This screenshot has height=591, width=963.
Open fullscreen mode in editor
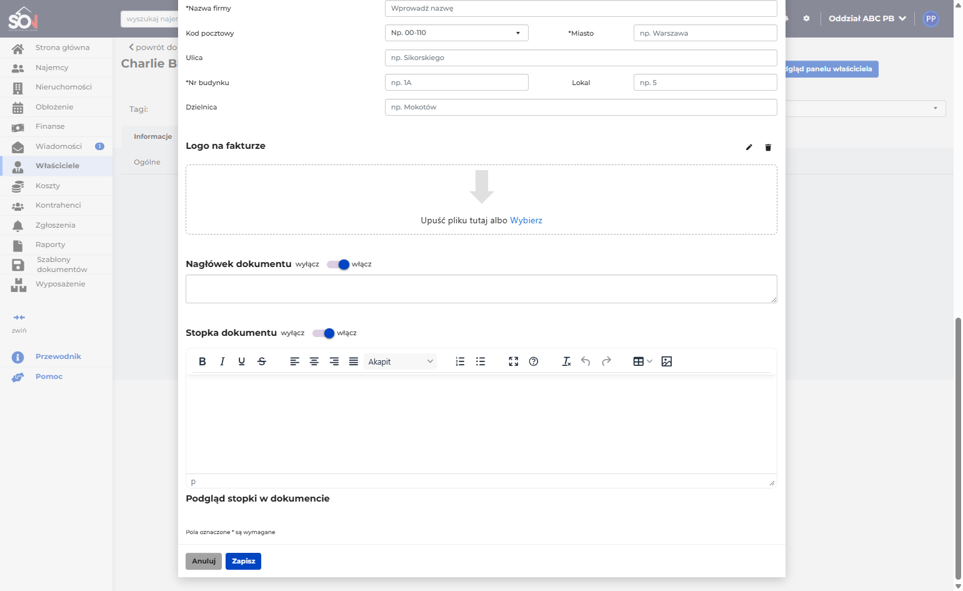click(x=514, y=361)
